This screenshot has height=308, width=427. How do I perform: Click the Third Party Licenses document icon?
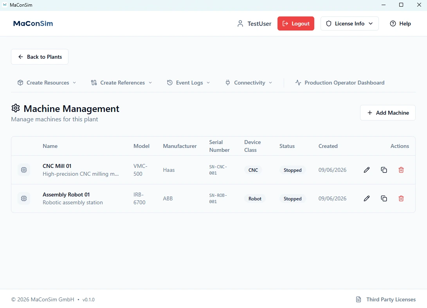pyautogui.click(x=359, y=299)
